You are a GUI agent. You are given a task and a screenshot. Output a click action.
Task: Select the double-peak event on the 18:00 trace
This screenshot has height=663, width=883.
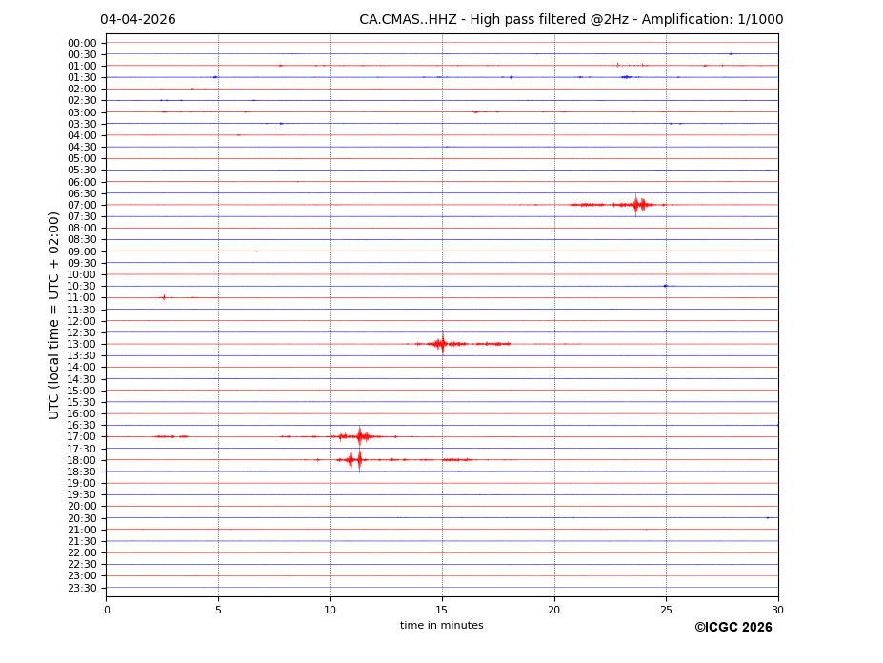point(354,459)
